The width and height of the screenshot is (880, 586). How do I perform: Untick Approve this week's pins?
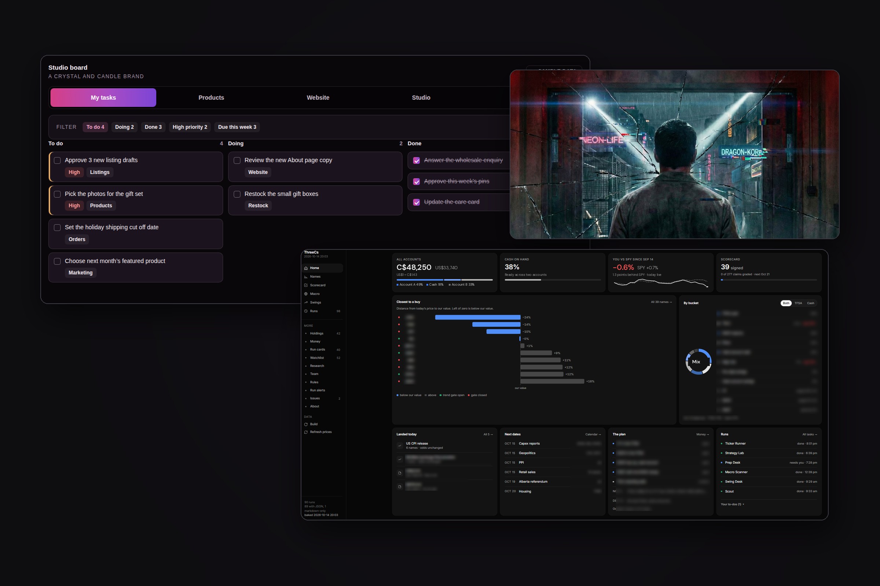[417, 181]
